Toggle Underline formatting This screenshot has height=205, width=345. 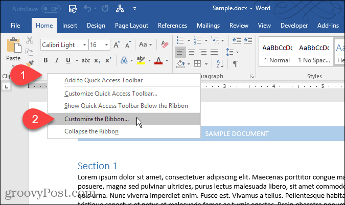(x=68, y=60)
